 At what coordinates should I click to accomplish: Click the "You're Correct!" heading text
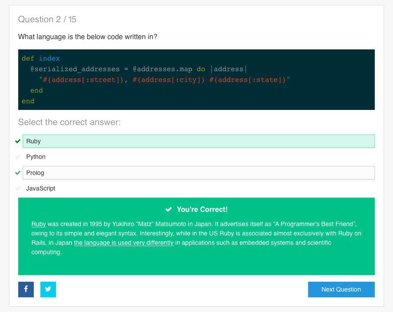(202, 209)
